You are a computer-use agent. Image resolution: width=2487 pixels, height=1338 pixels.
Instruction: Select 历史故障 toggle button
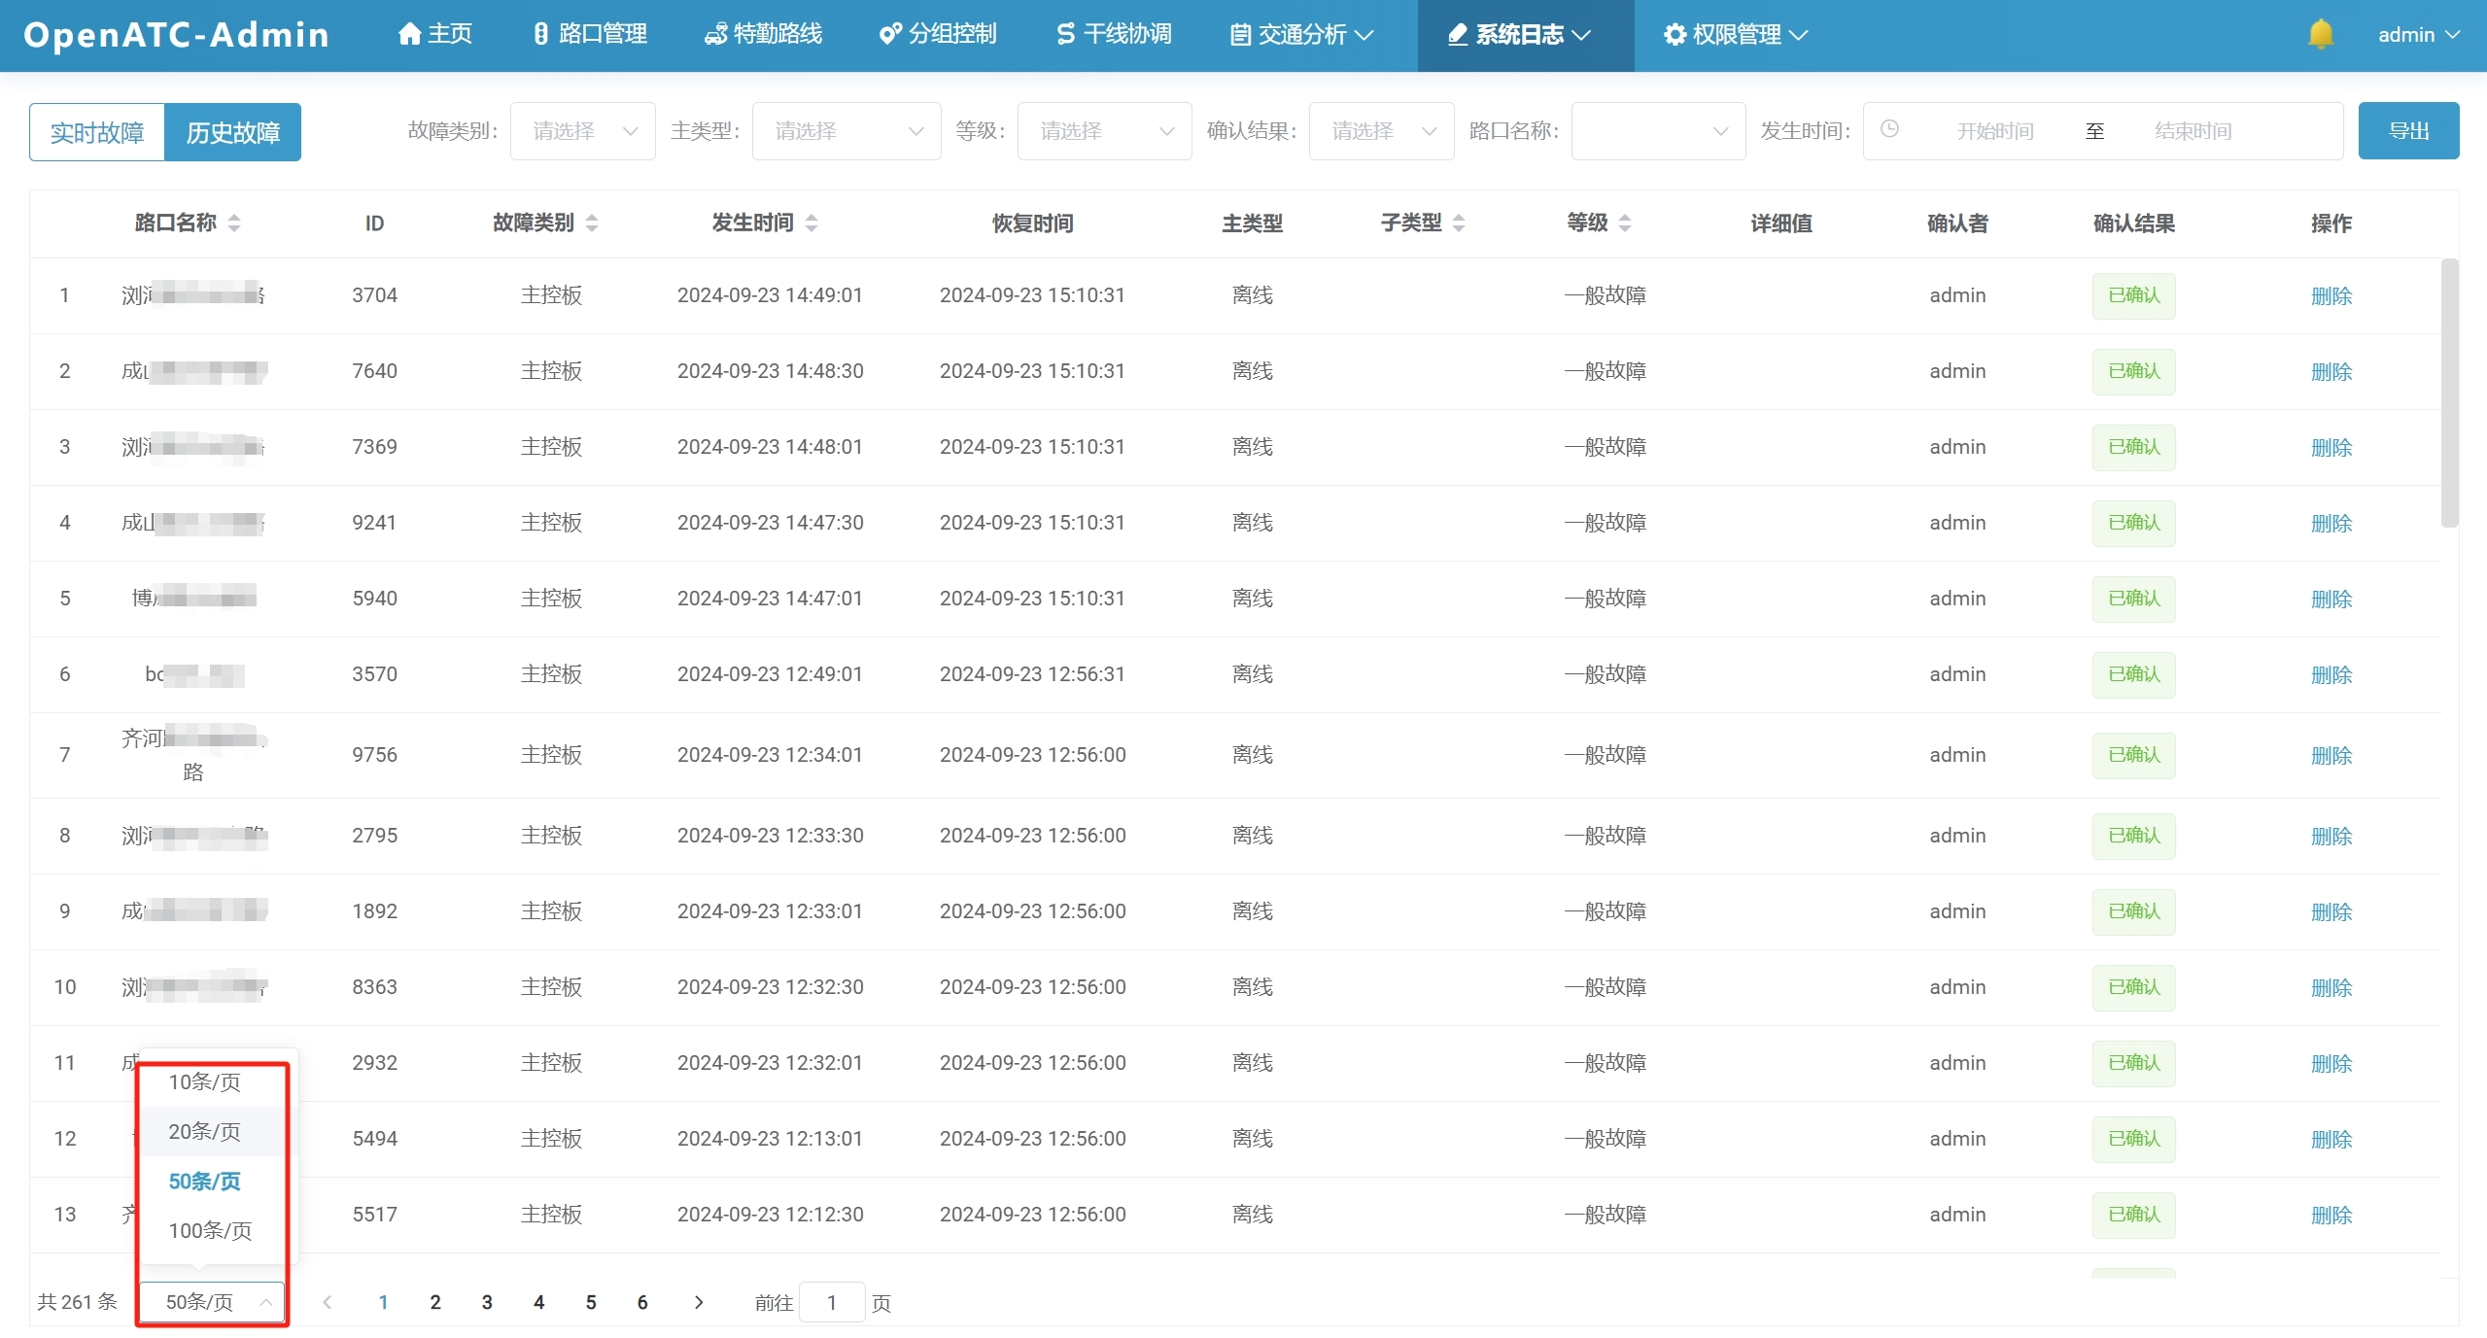click(x=233, y=132)
